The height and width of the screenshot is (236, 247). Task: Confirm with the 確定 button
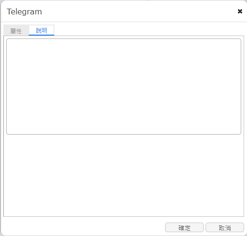pyautogui.click(x=184, y=227)
